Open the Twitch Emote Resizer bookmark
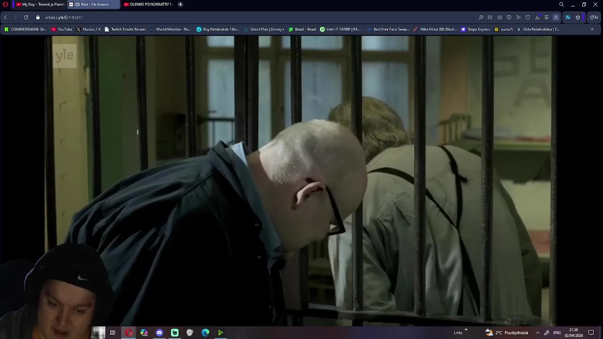The width and height of the screenshot is (603, 339). pyautogui.click(x=125, y=29)
